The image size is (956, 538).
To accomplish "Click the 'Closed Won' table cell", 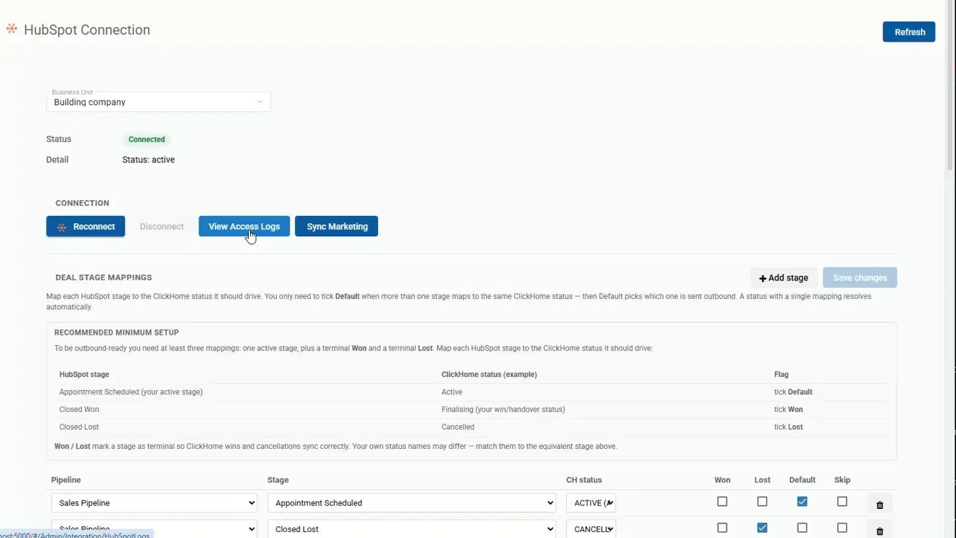I will click(x=79, y=409).
